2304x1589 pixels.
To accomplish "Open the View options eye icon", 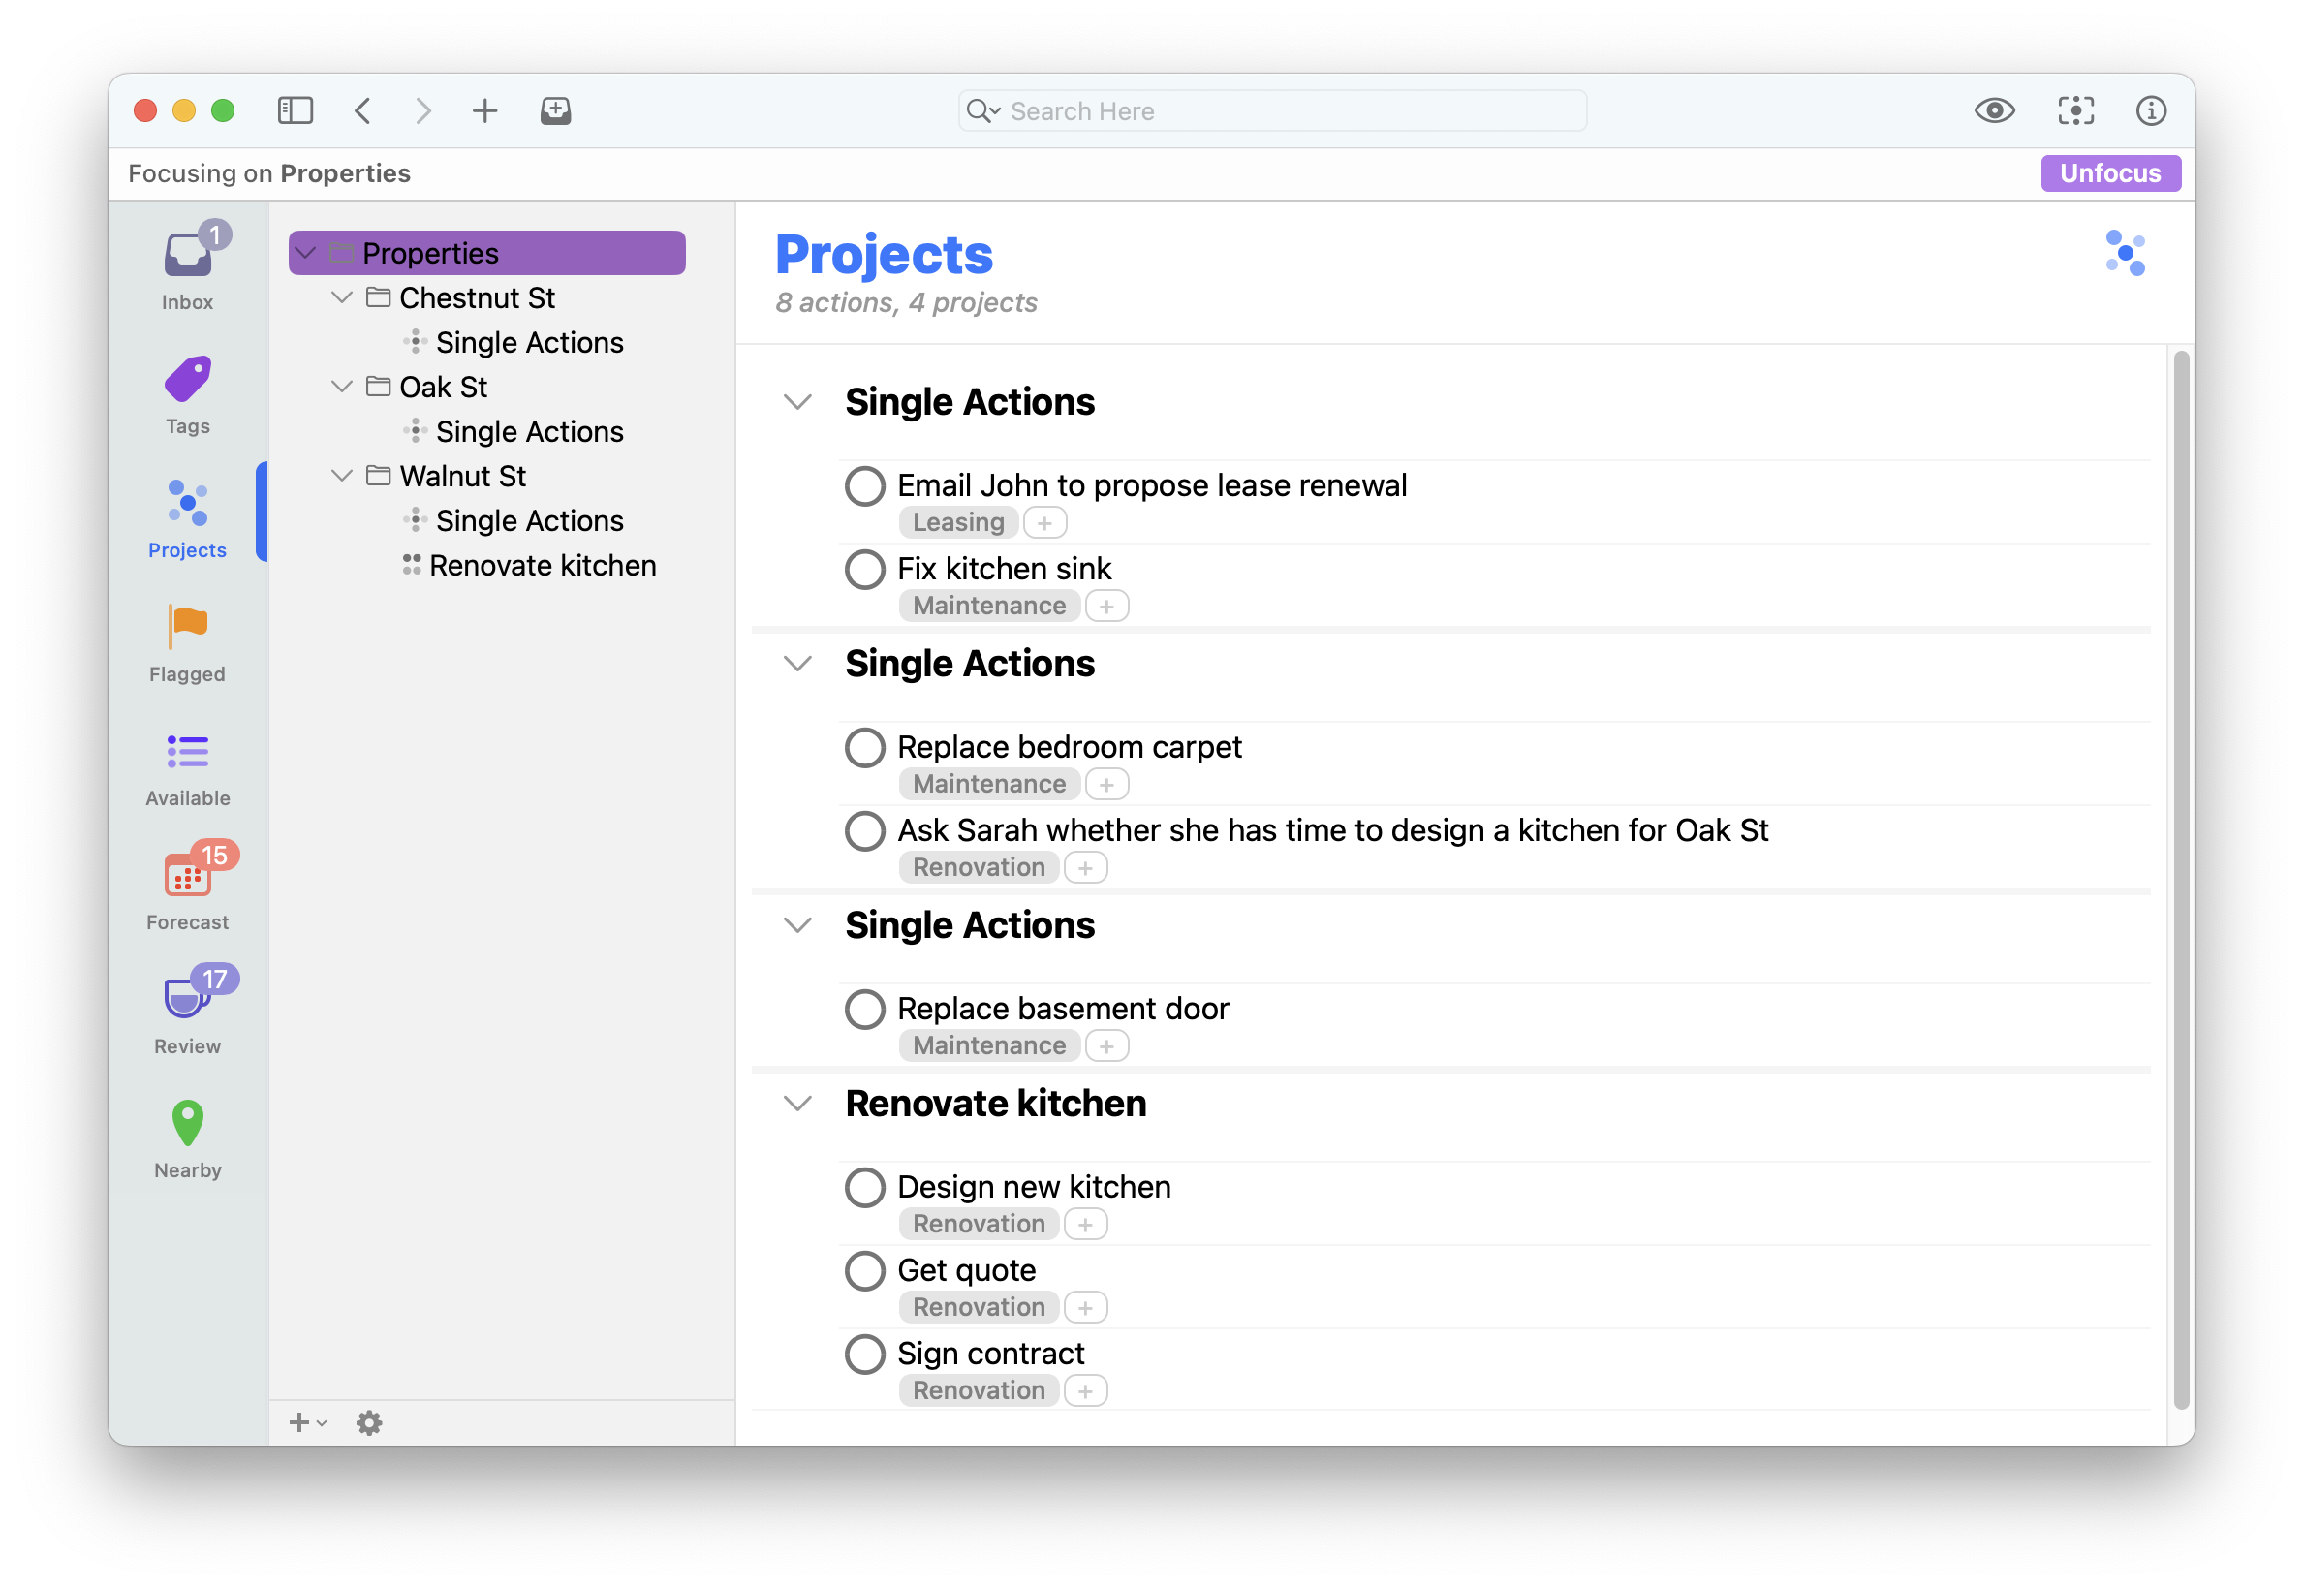I will pos(1993,110).
